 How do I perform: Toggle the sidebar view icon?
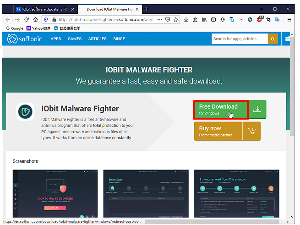tap(213, 20)
